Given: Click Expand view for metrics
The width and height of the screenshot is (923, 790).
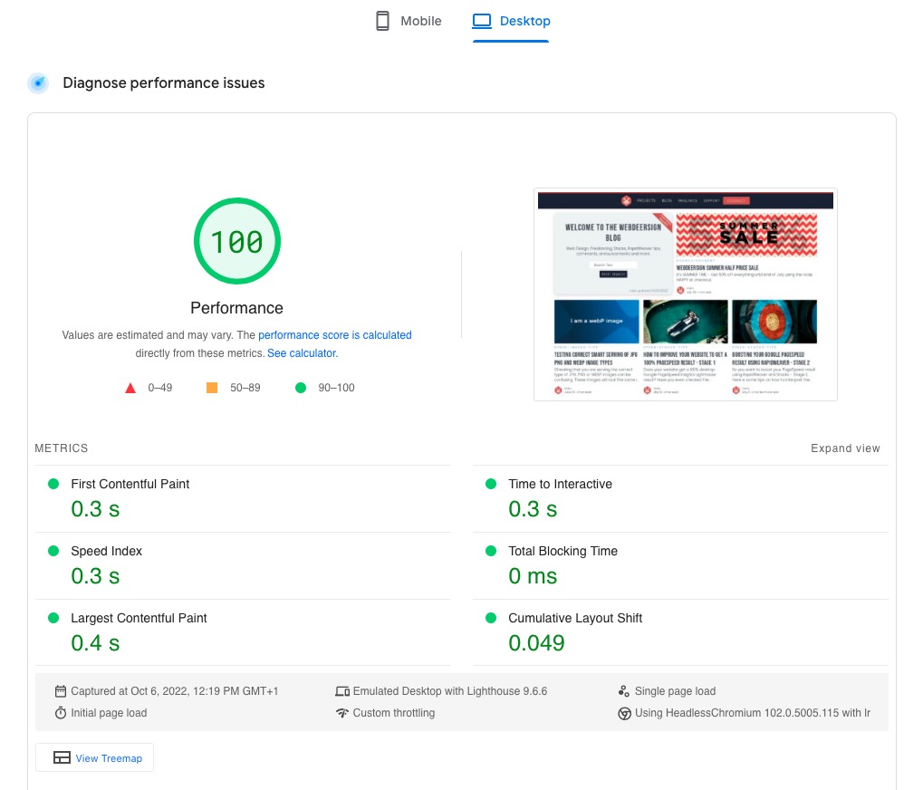Looking at the screenshot, I should (x=845, y=448).
